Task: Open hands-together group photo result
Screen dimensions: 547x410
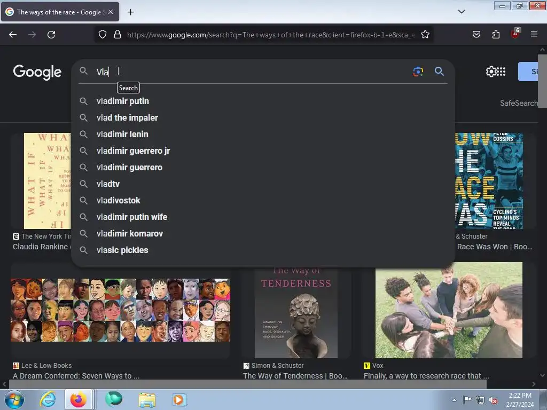Action: click(x=449, y=310)
